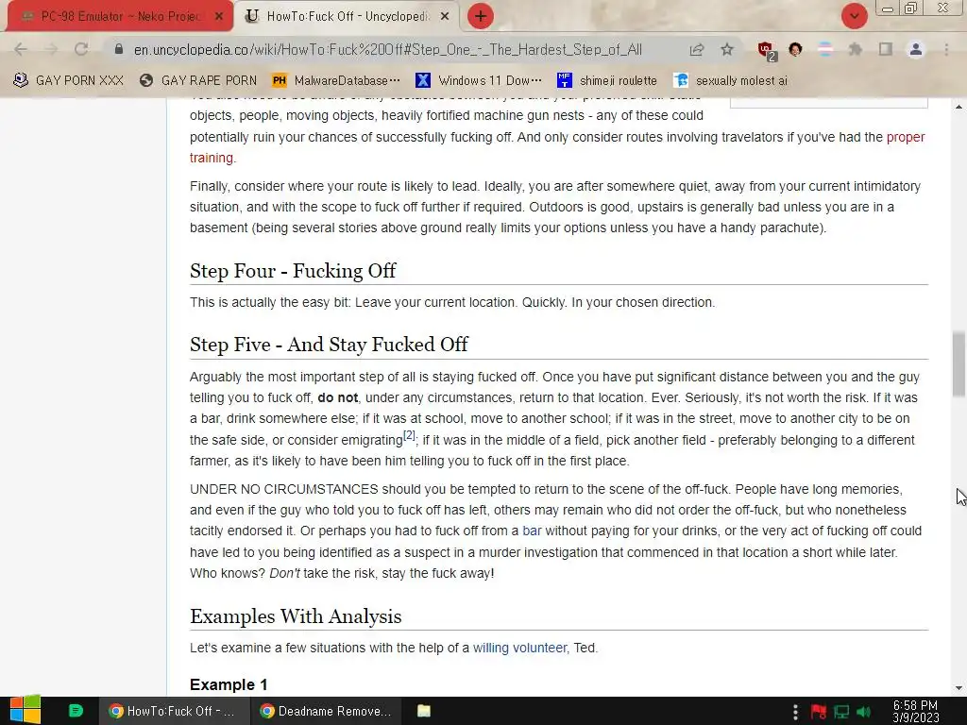
Task: Follow the 'willing volunteer' link
Action: pos(519,648)
